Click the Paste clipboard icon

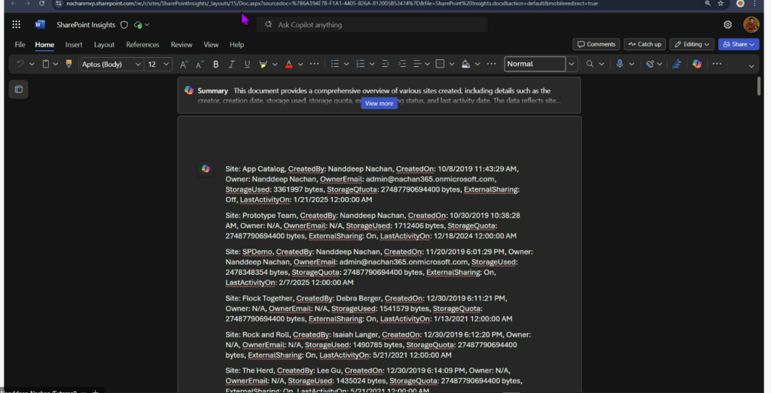pos(46,64)
